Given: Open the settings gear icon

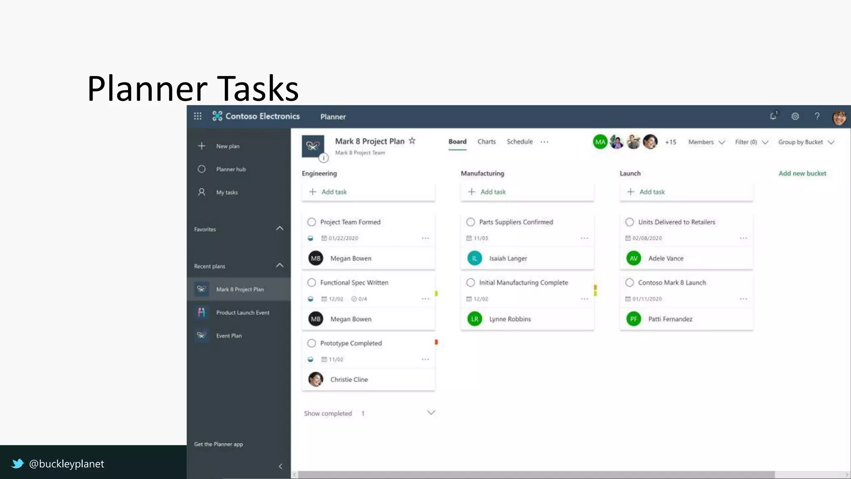Looking at the screenshot, I should (795, 116).
